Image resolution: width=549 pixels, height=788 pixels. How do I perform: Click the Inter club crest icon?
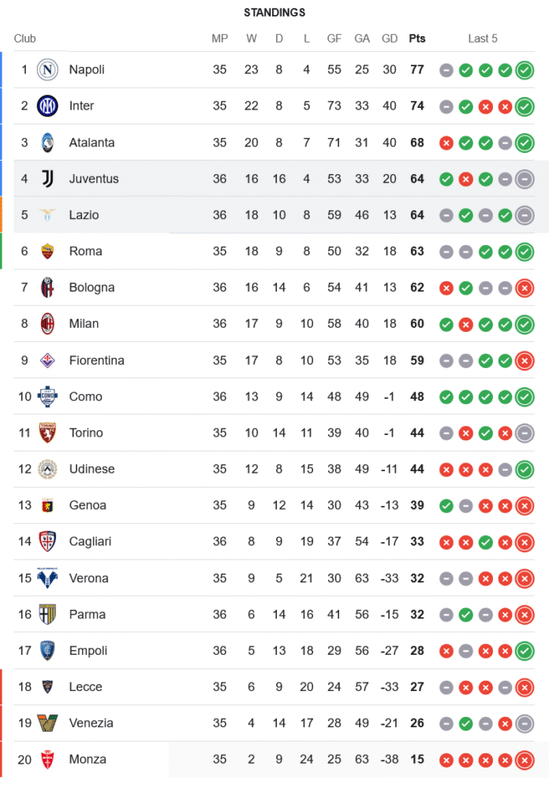pyautogui.click(x=47, y=106)
